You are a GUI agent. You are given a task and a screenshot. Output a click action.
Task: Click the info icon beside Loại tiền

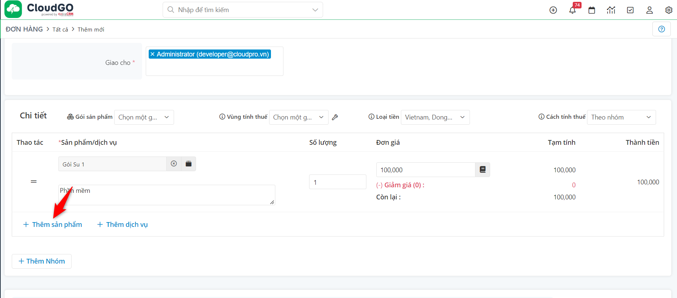pyautogui.click(x=372, y=117)
